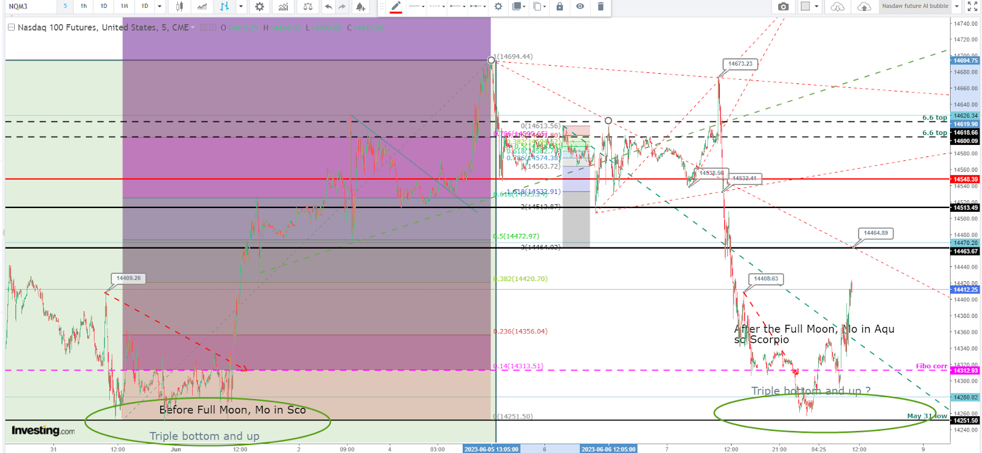
Task: Pick line color with the red pencil swatch
Action: click(396, 7)
